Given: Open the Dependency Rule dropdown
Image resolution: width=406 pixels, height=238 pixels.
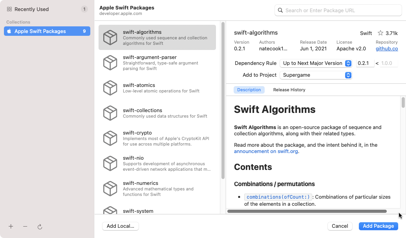Looking at the screenshot, I should click(316, 63).
